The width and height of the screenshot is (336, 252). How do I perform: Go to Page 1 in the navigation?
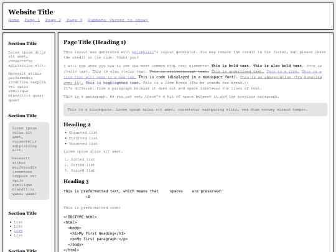(32, 20)
